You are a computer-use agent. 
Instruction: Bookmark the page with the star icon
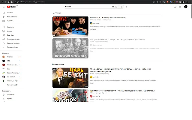click(x=160, y=2)
